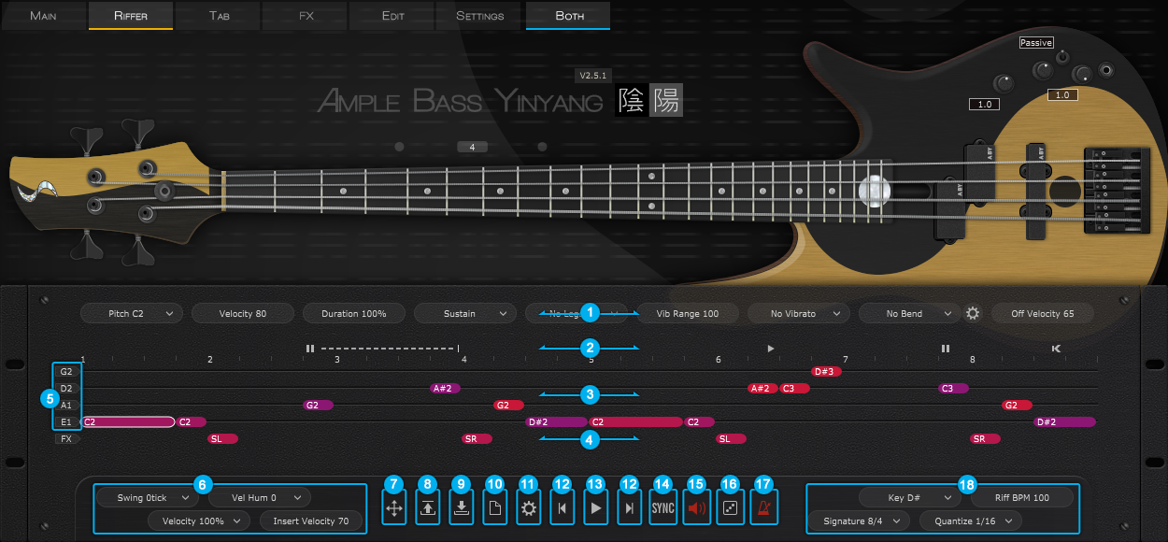
Task: Select the 陰 (Yin) mode
Action: [x=633, y=101]
